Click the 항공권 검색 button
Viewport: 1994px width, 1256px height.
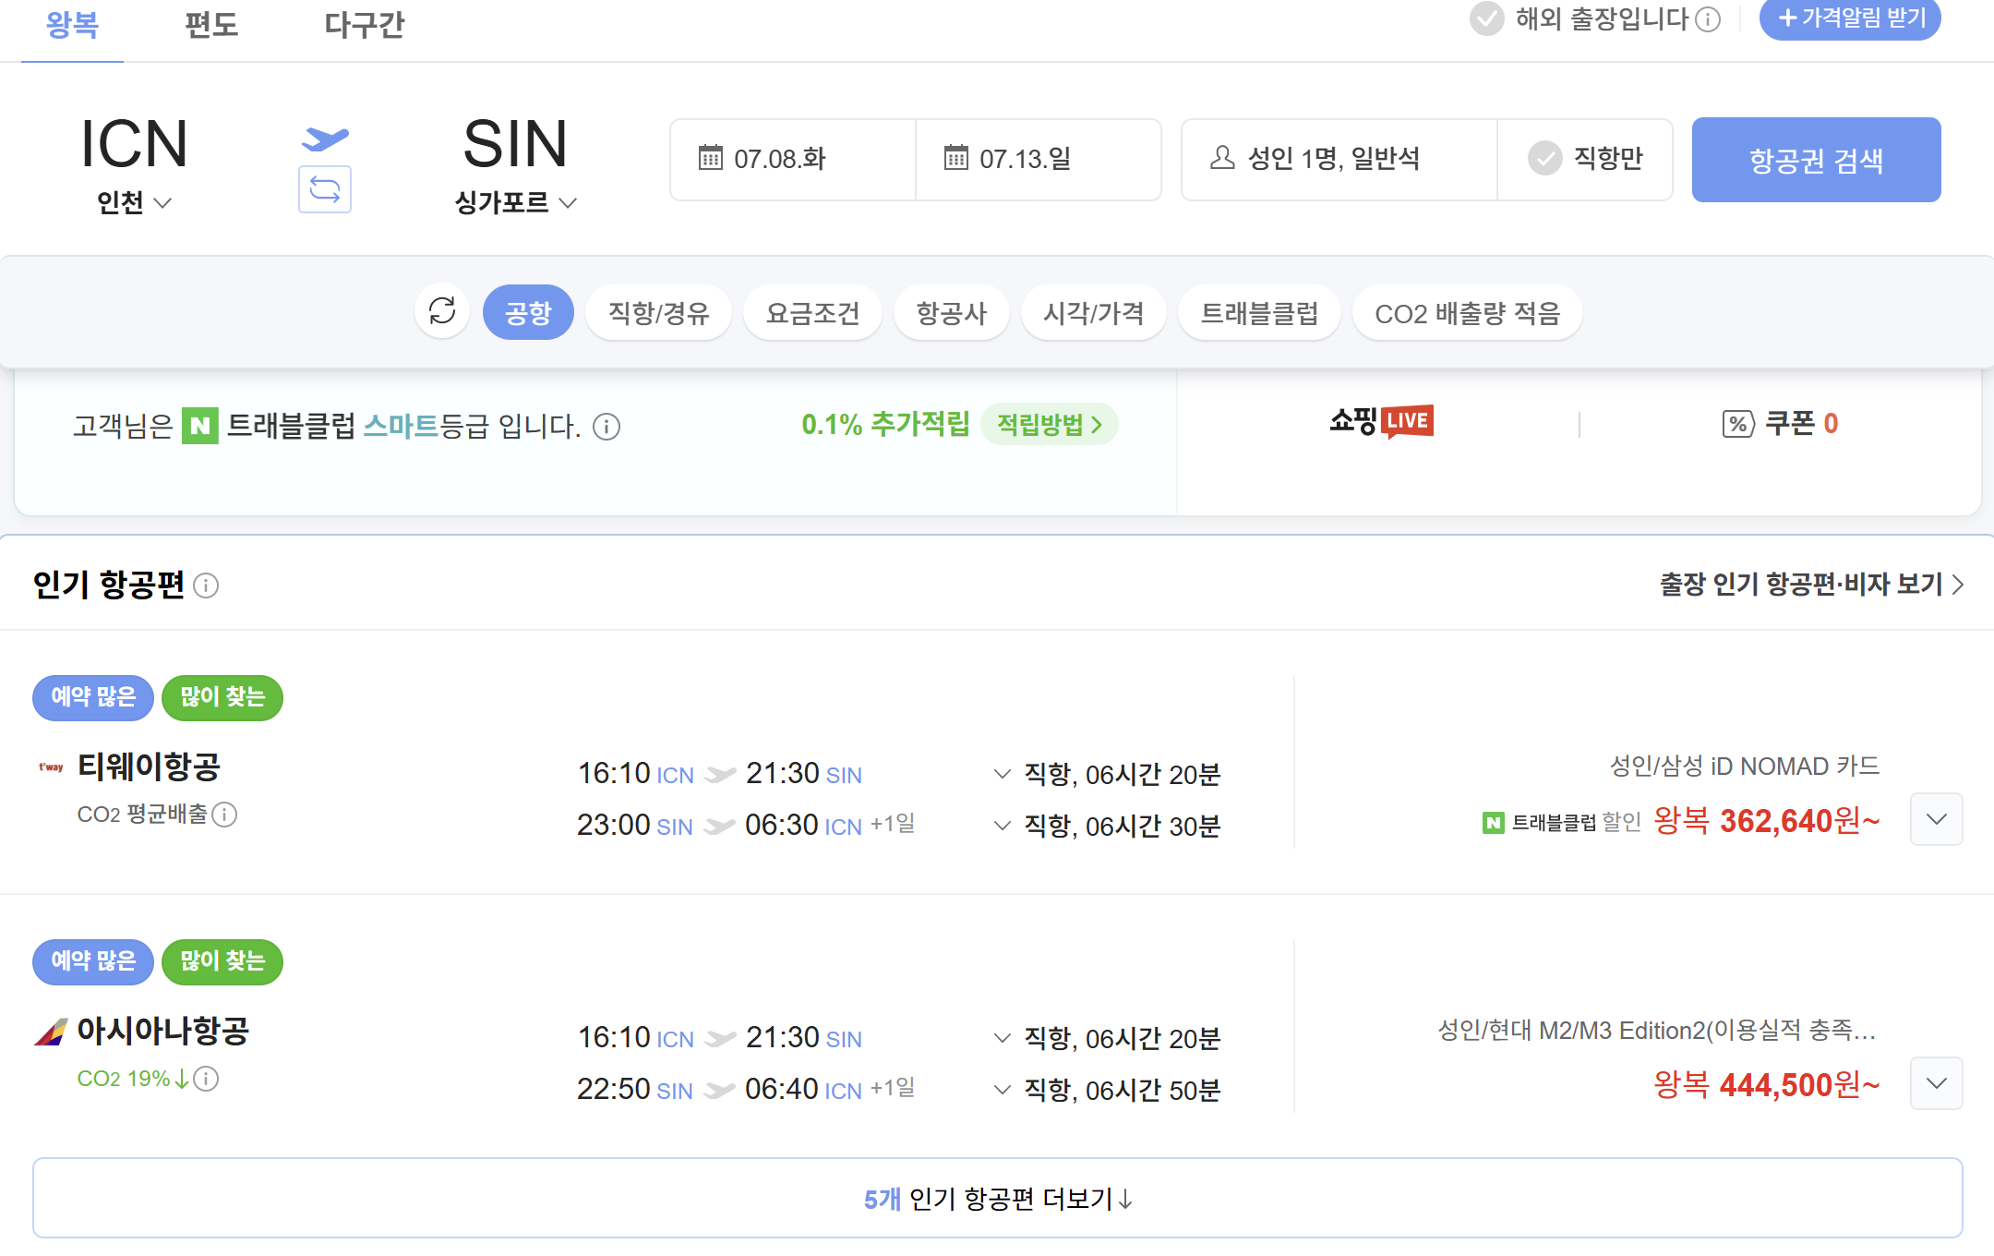tap(1816, 159)
